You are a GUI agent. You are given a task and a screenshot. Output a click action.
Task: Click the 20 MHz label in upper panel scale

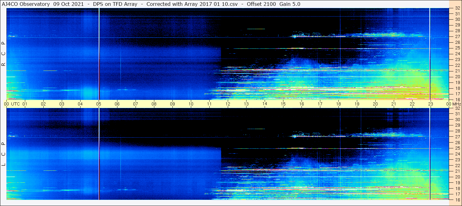click(x=457, y=77)
